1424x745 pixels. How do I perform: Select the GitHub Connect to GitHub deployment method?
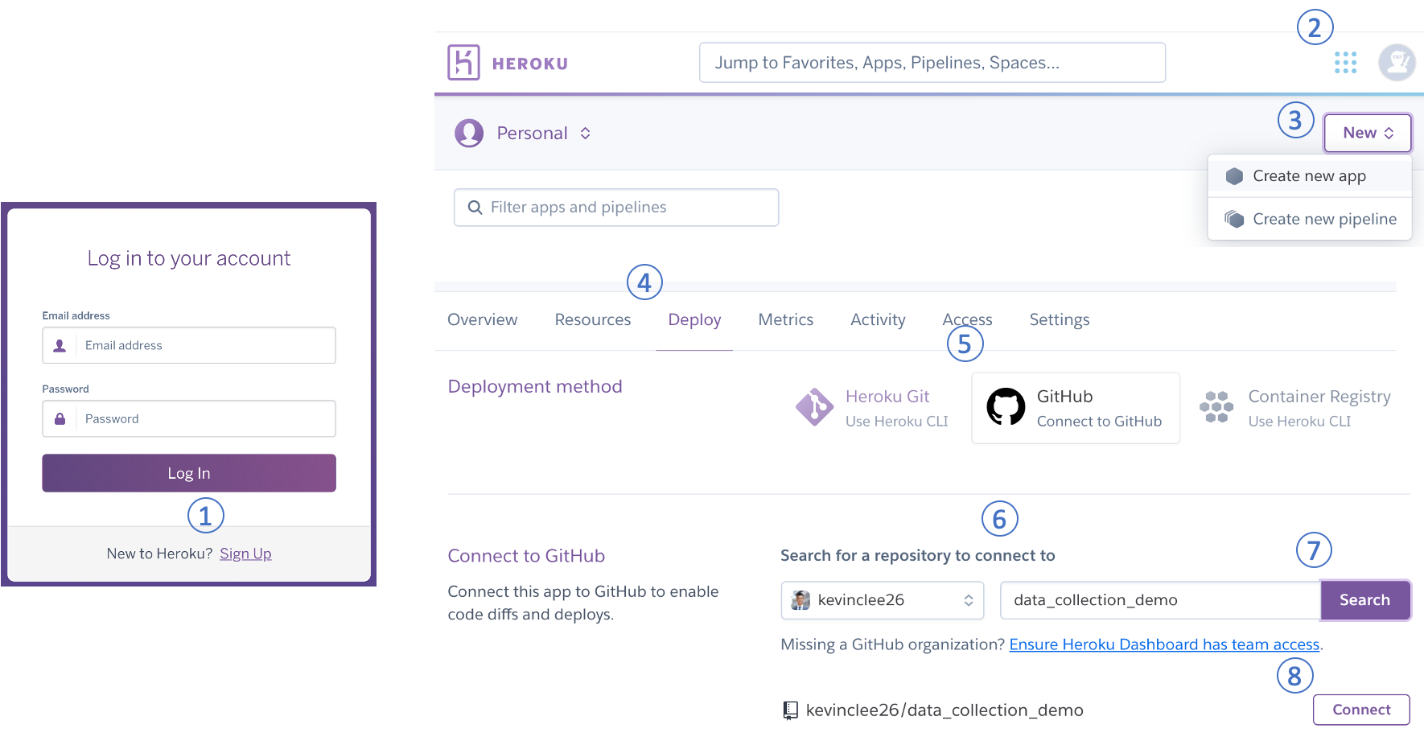pyautogui.click(x=1076, y=408)
